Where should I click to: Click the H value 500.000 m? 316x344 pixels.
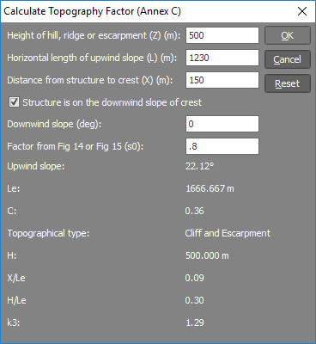207,255
